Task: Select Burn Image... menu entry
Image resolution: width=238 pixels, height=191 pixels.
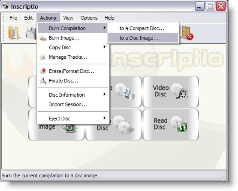Action: coord(72,38)
